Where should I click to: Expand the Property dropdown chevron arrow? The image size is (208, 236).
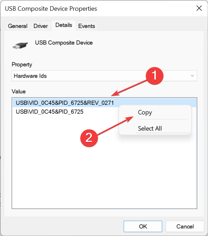click(192, 76)
